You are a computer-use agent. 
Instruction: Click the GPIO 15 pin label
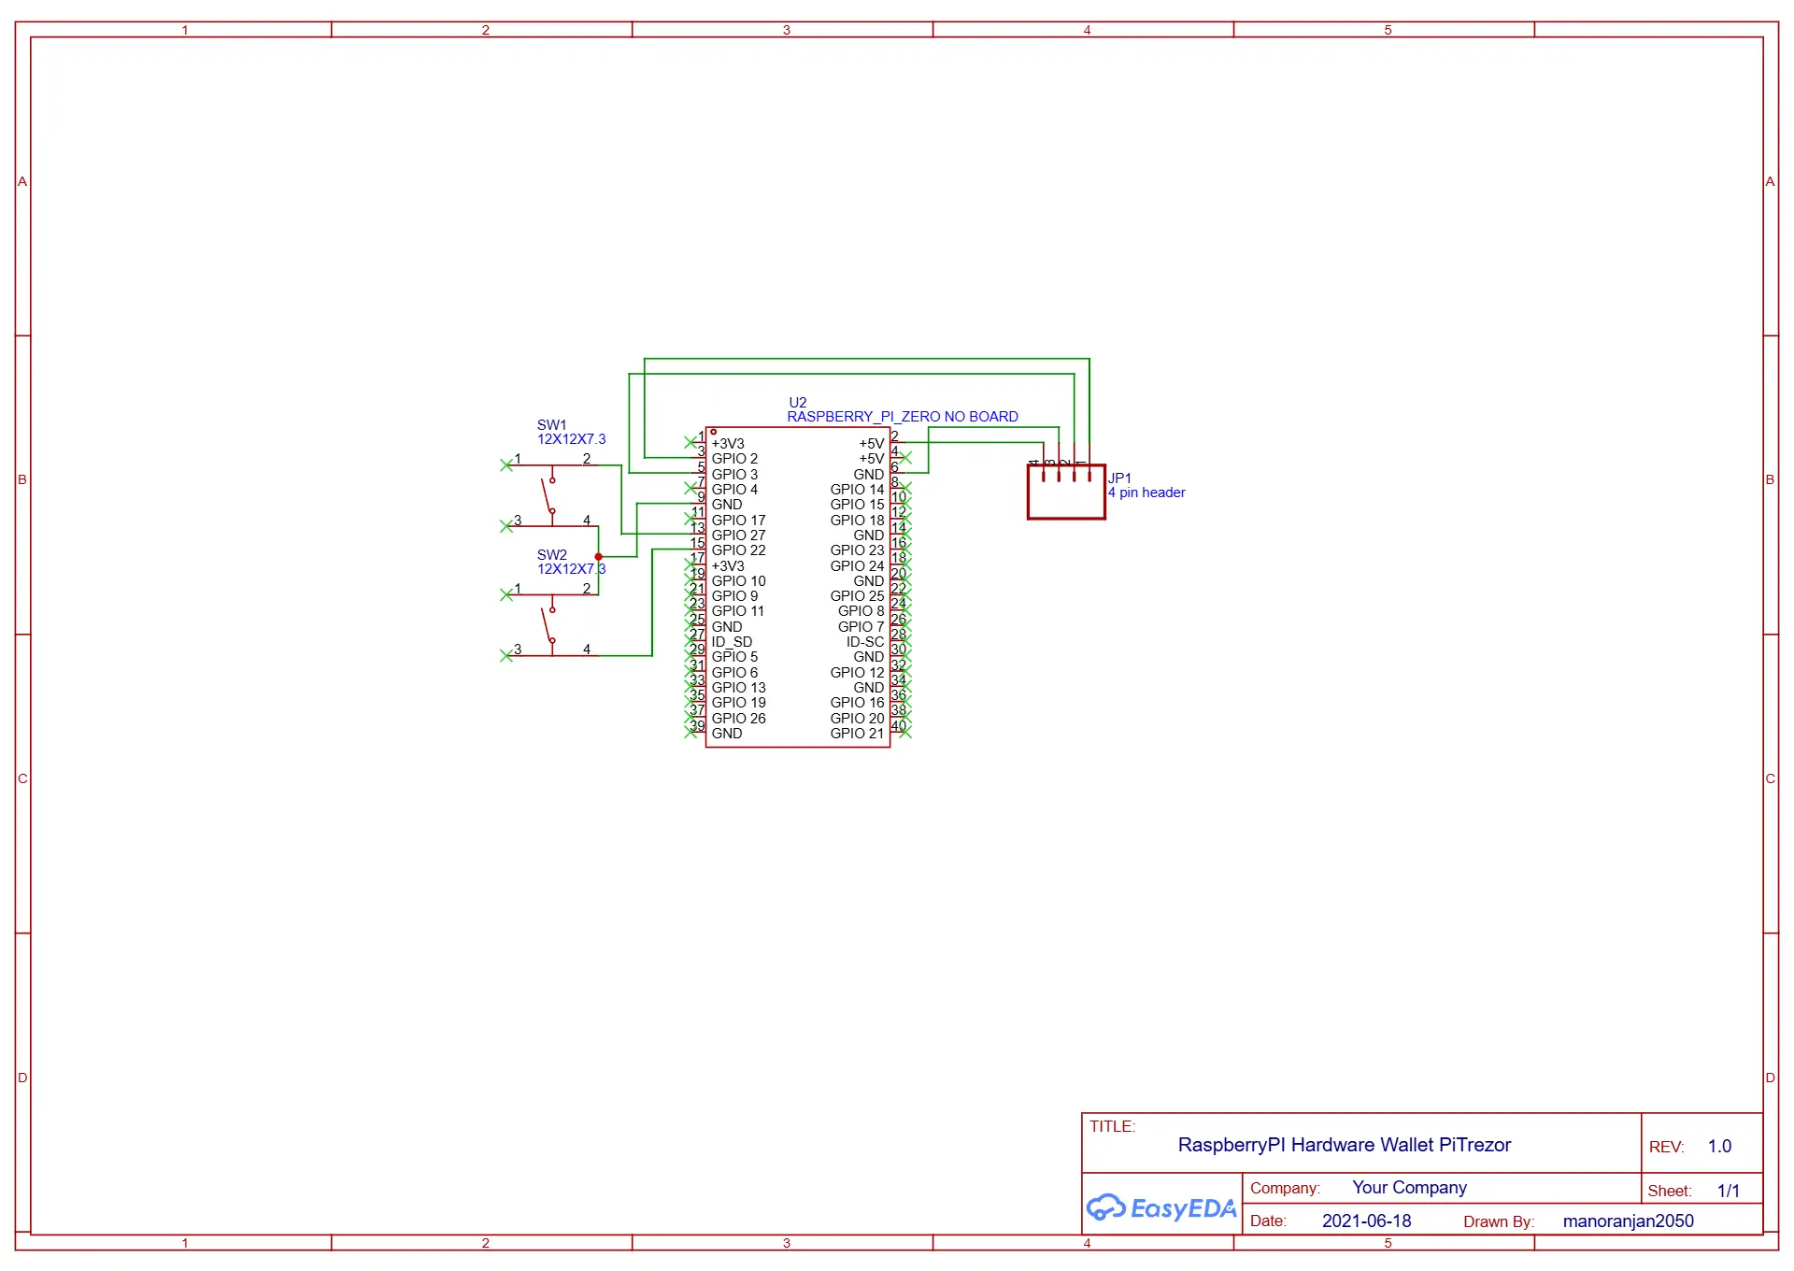pyautogui.click(x=857, y=505)
